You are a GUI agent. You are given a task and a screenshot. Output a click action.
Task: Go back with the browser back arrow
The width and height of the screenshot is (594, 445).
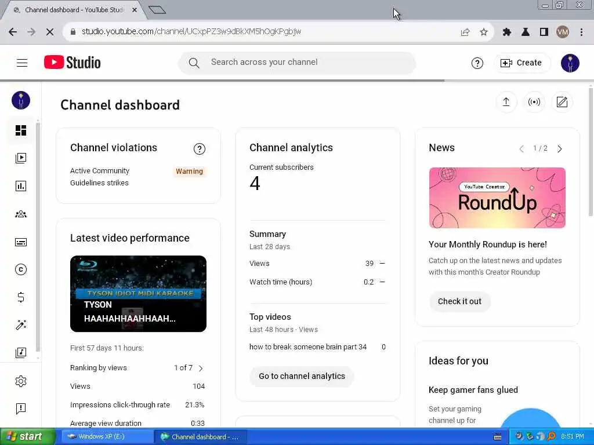click(x=13, y=32)
